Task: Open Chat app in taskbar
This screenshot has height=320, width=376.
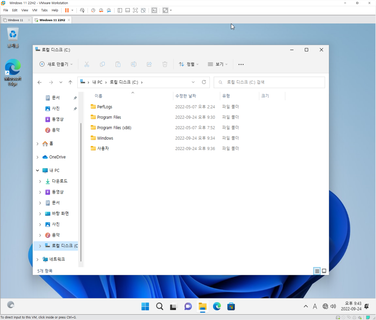Action: 188,306
